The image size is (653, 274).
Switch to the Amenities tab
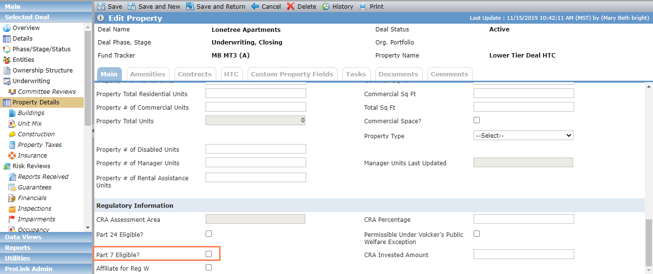(148, 74)
